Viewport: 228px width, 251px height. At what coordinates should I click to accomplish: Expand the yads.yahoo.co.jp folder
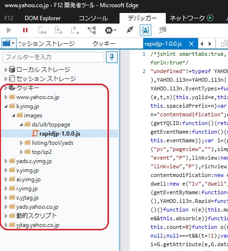pyautogui.click(x=6, y=207)
